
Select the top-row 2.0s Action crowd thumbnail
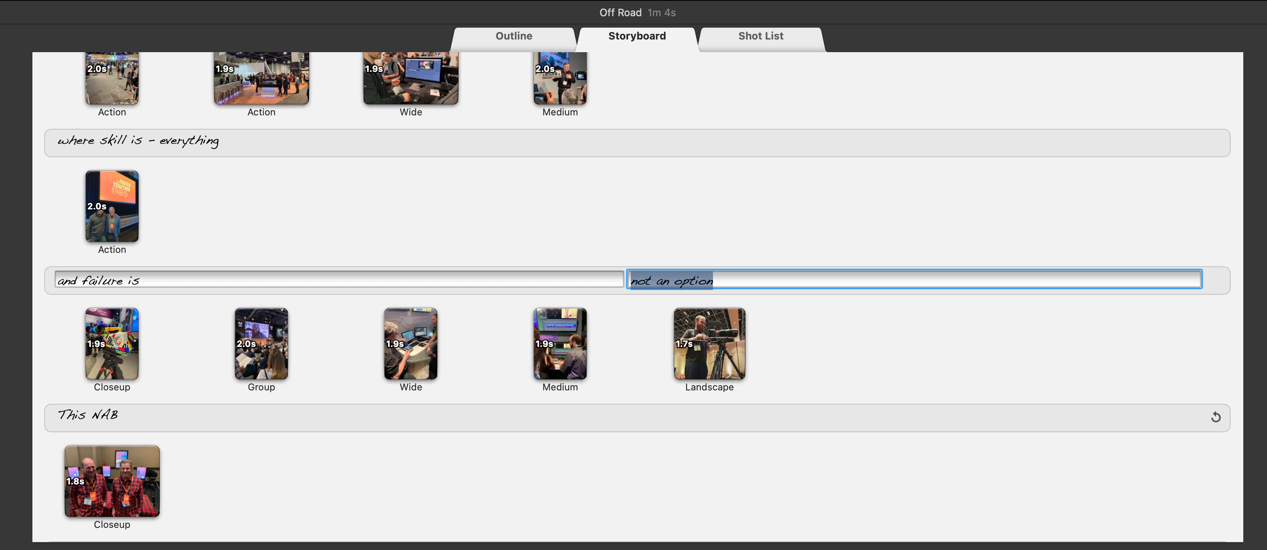pos(112,78)
